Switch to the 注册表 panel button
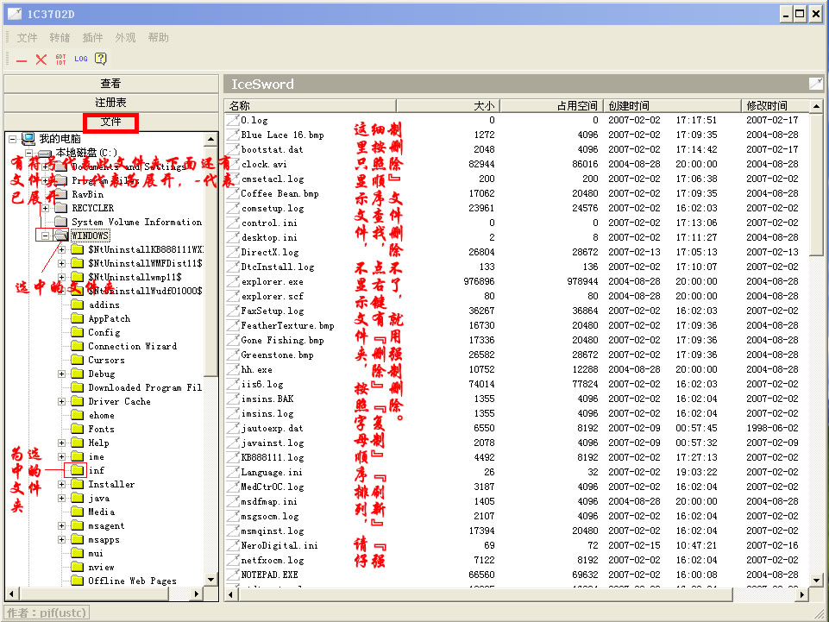The height and width of the screenshot is (622, 829). [x=110, y=103]
